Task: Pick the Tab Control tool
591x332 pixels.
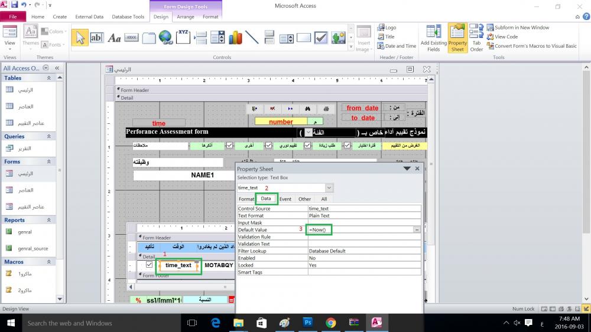Action: click(x=149, y=38)
